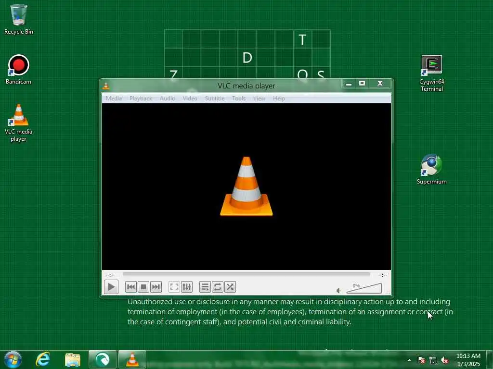Close the VLC media player window
Image resolution: width=493 pixels, height=369 pixels.
[380, 84]
